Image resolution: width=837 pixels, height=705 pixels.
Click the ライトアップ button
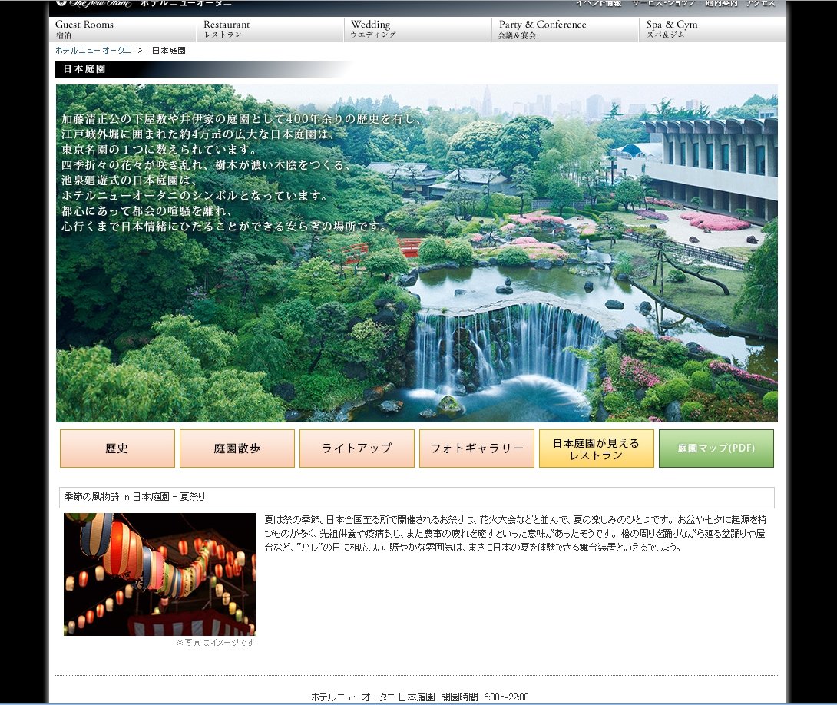coord(357,448)
